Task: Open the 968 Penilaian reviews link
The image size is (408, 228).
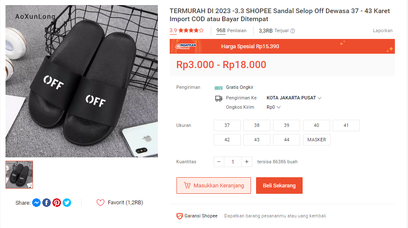Action: point(231,31)
